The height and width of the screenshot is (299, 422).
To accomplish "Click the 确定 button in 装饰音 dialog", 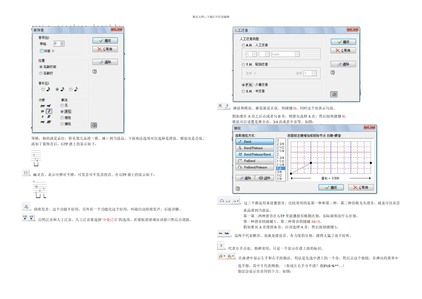I will [105, 40].
